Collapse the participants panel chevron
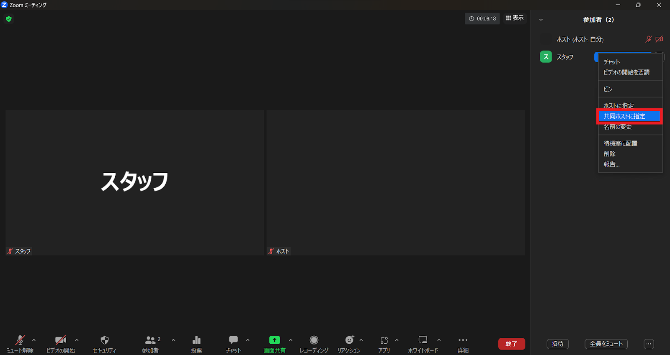 (x=541, y=20)
